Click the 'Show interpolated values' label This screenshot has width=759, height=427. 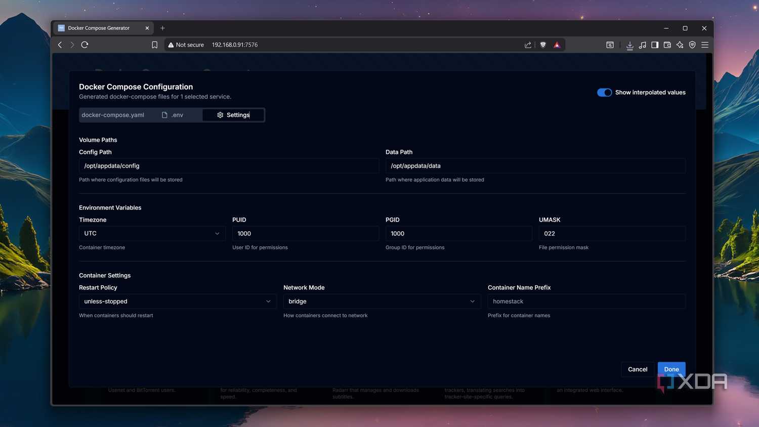tap(650, 92)
